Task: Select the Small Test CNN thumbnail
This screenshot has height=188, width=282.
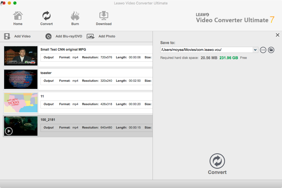Action: [21, 56]
